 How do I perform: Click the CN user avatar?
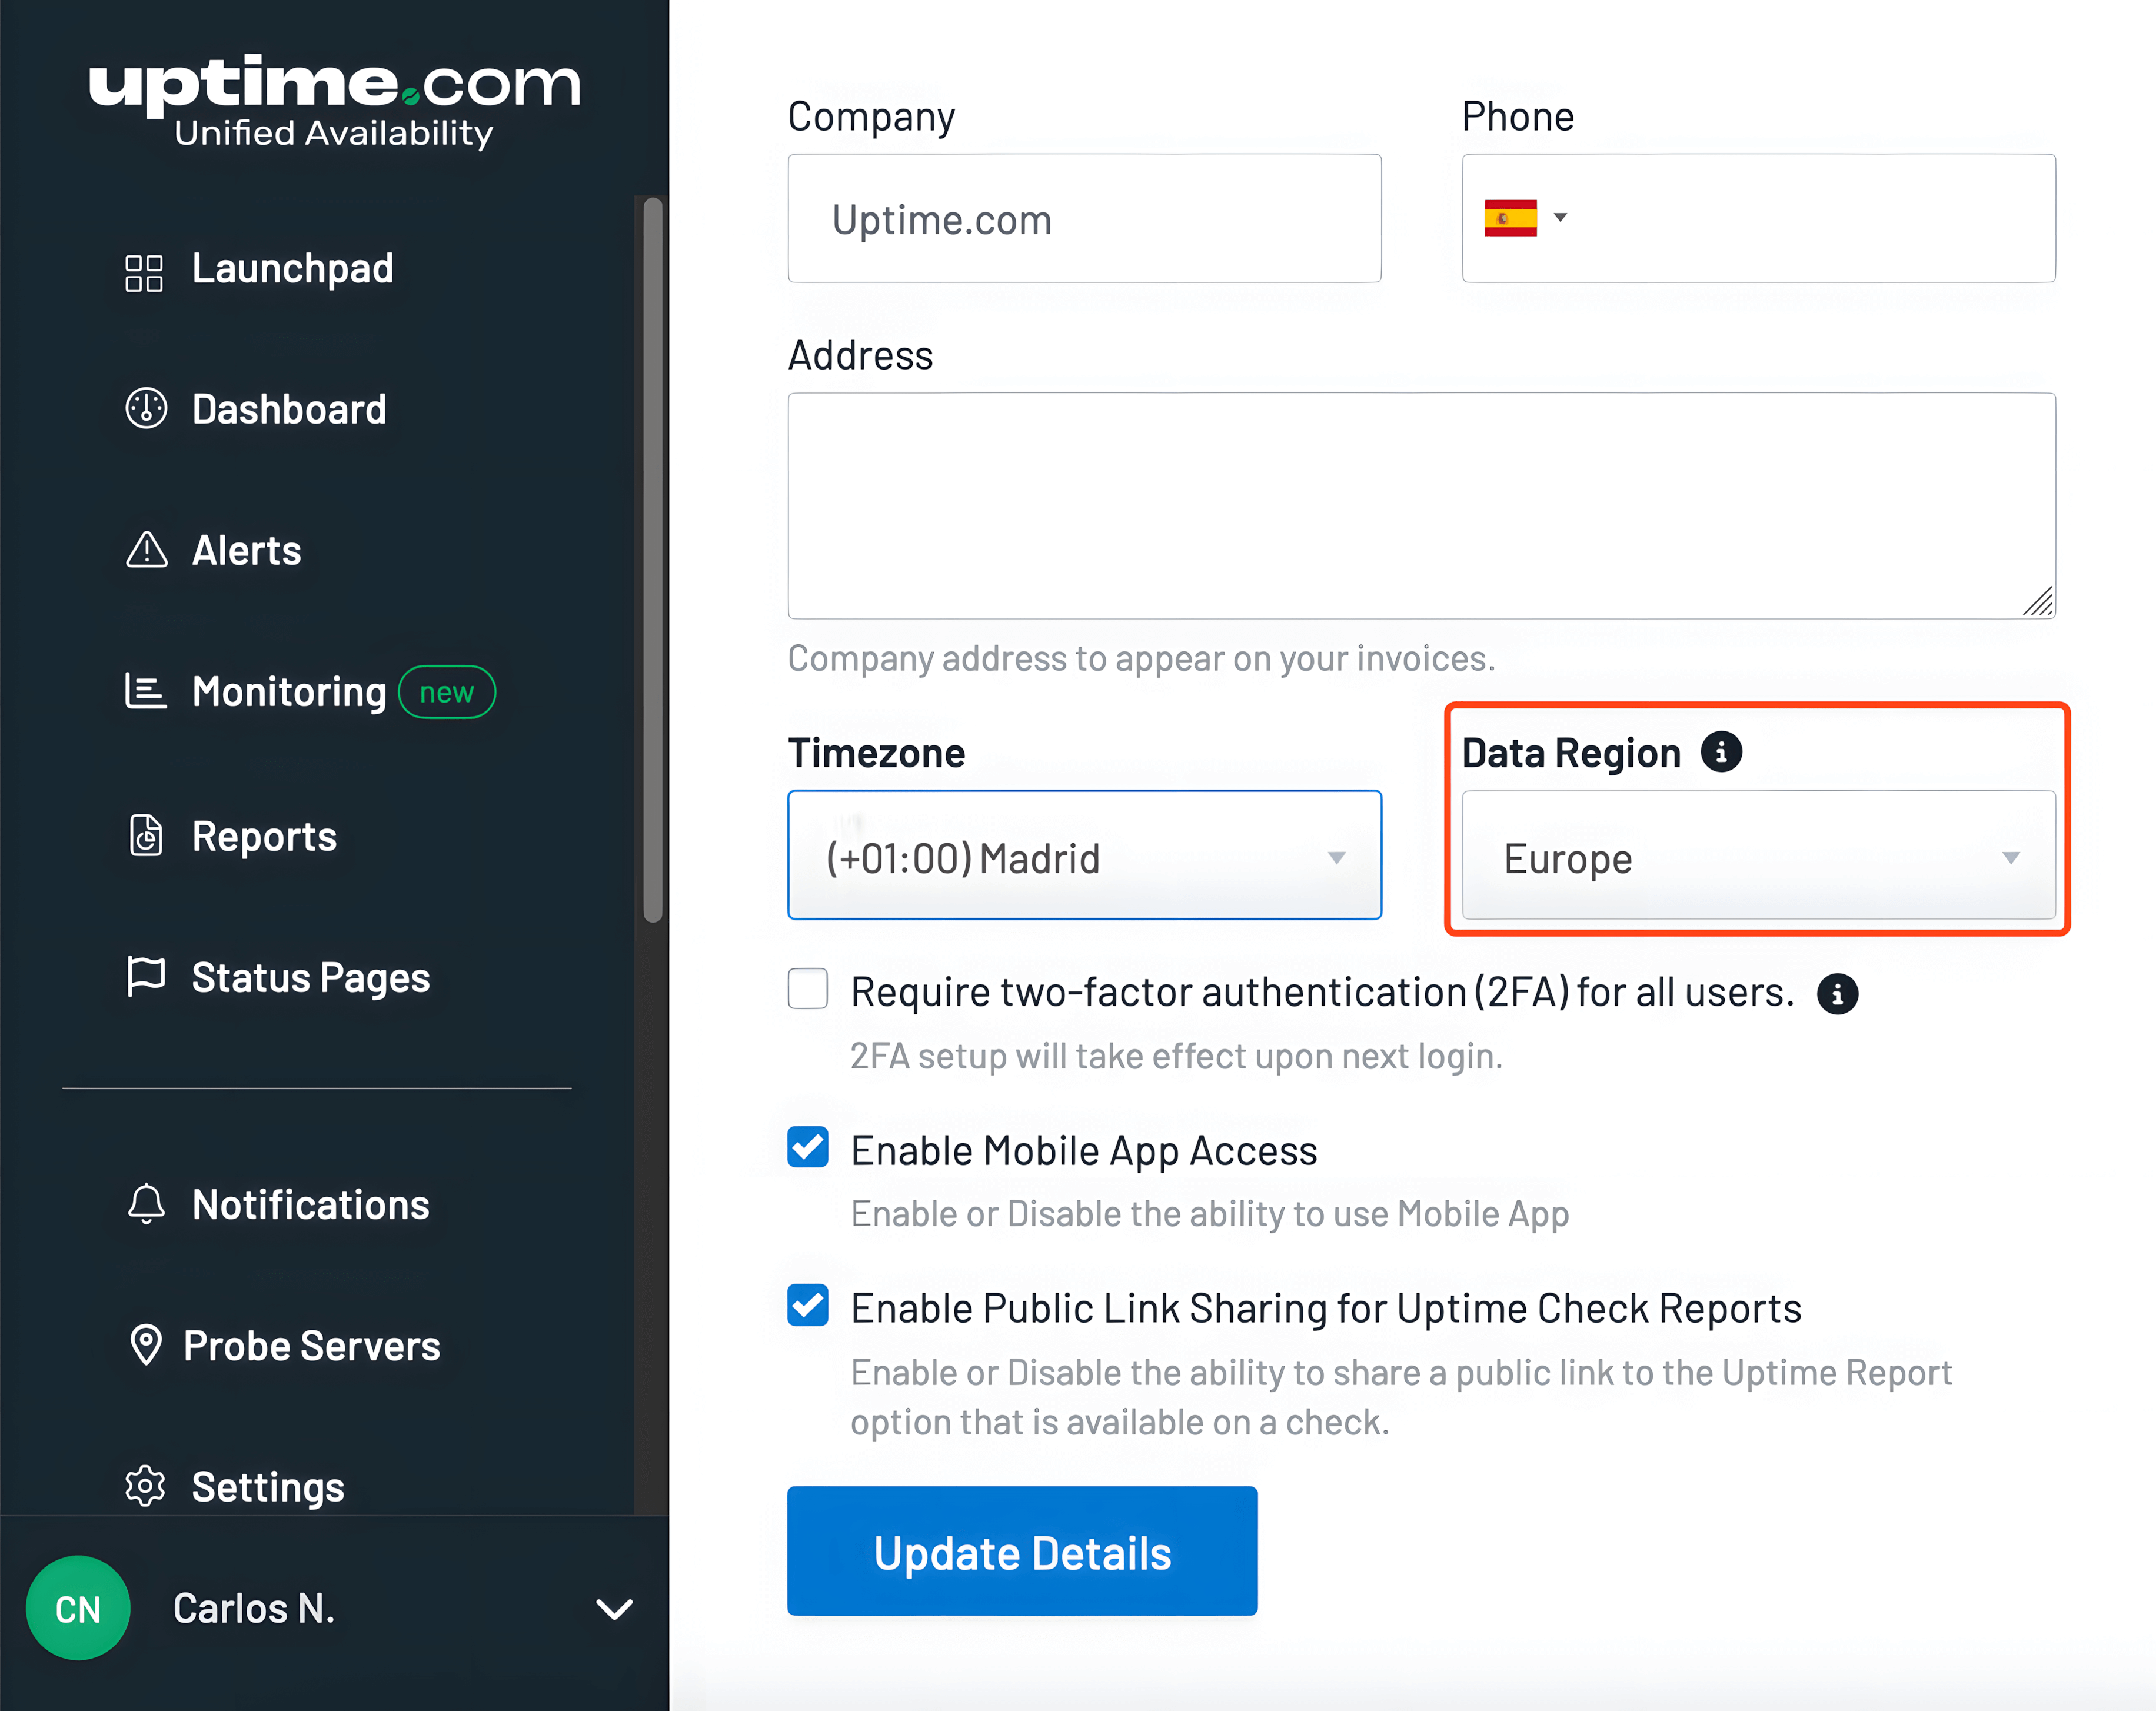[78, 1608]
